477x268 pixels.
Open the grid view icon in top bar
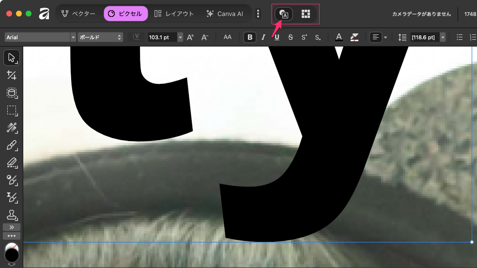pos(306,14)
